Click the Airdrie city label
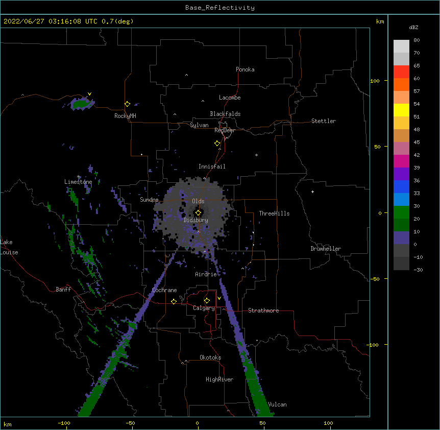Image resolution: width=440 pixels, height=430 pixels. (206, 274)
